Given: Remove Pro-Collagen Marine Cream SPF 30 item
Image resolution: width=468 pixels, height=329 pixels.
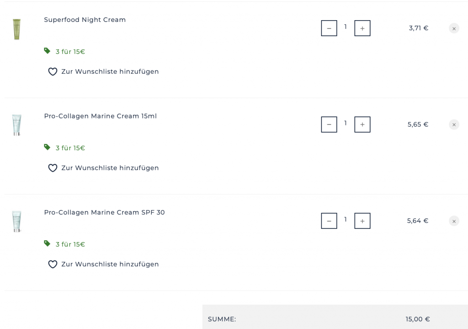Looking at the screenshot, I should tap(454, 221).
